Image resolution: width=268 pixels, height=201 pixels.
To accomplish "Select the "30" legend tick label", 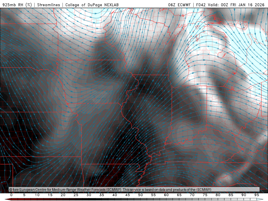I will click(89, 195).
